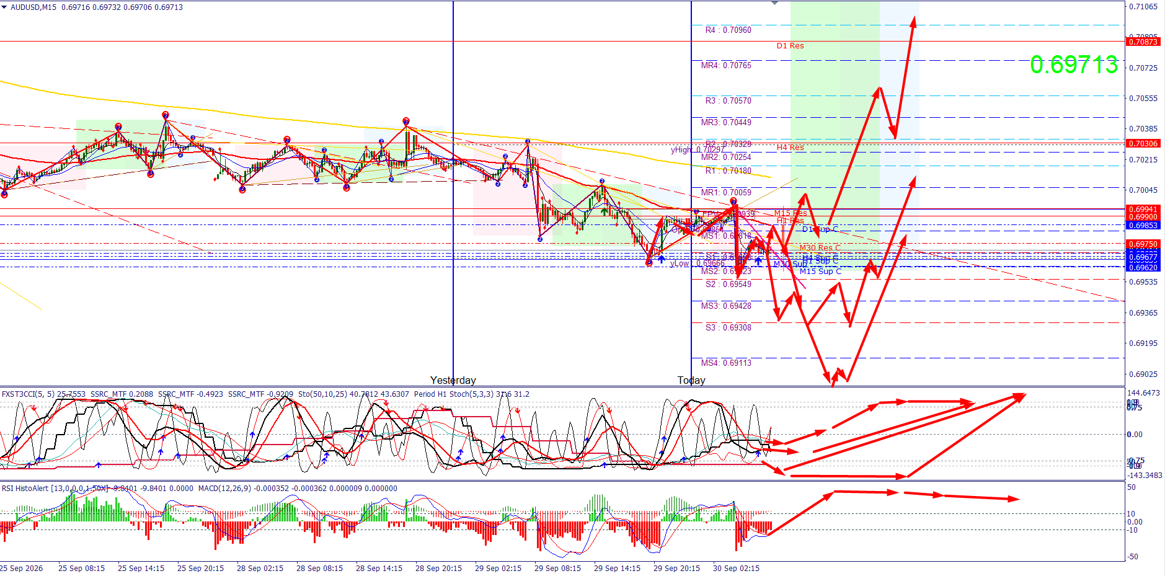Click the S3 : 0.69308 pivot label
The image size is (1165, 576).
(729, 327)
